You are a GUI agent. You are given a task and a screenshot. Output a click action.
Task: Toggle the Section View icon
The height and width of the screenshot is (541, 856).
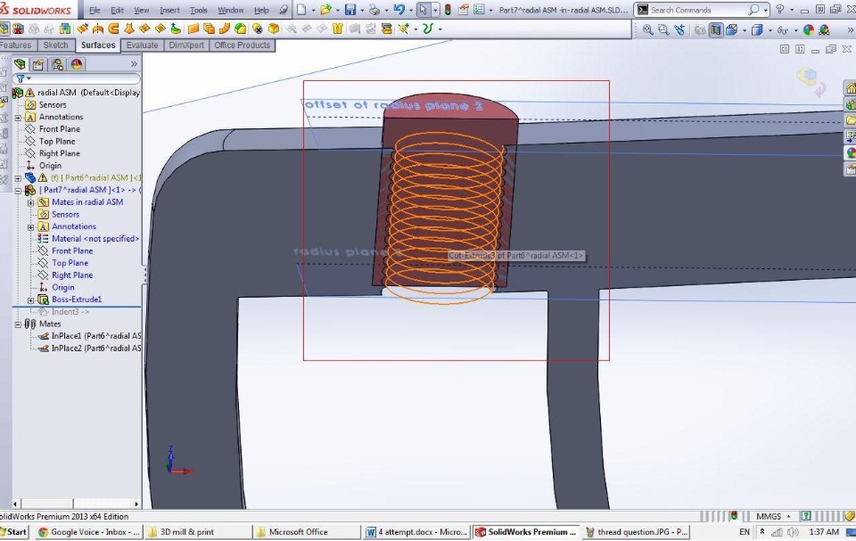[x=716, y=29]
